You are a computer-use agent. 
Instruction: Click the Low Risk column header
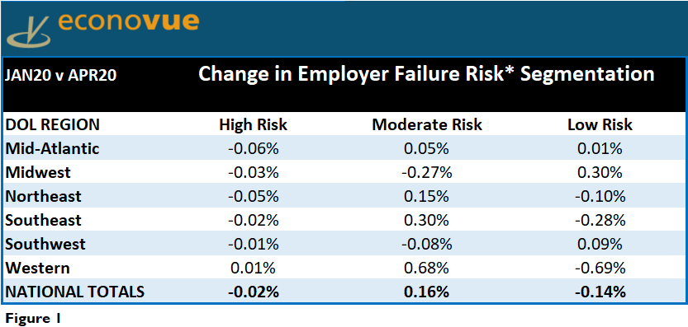(600, 124)
